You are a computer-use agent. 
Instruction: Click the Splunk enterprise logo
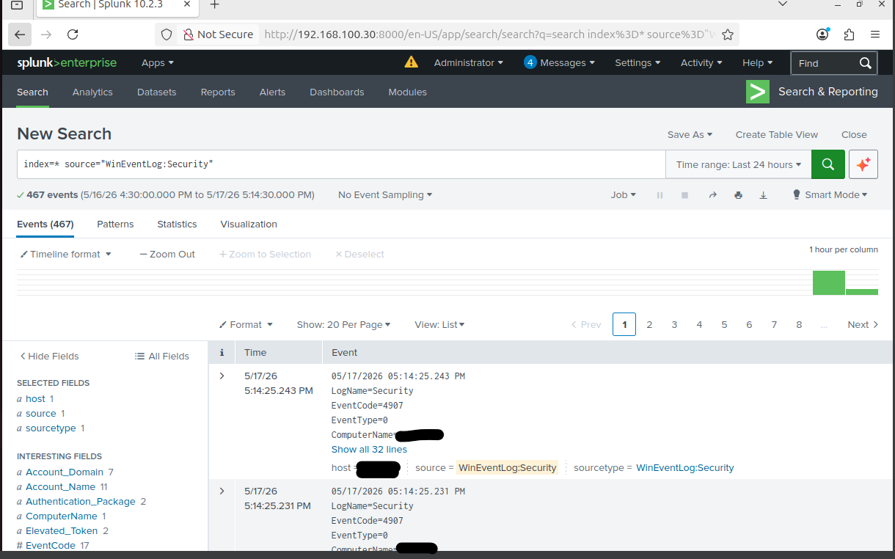coord(67,62)
